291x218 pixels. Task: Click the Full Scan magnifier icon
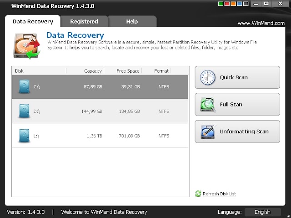[x=208, y=105]
